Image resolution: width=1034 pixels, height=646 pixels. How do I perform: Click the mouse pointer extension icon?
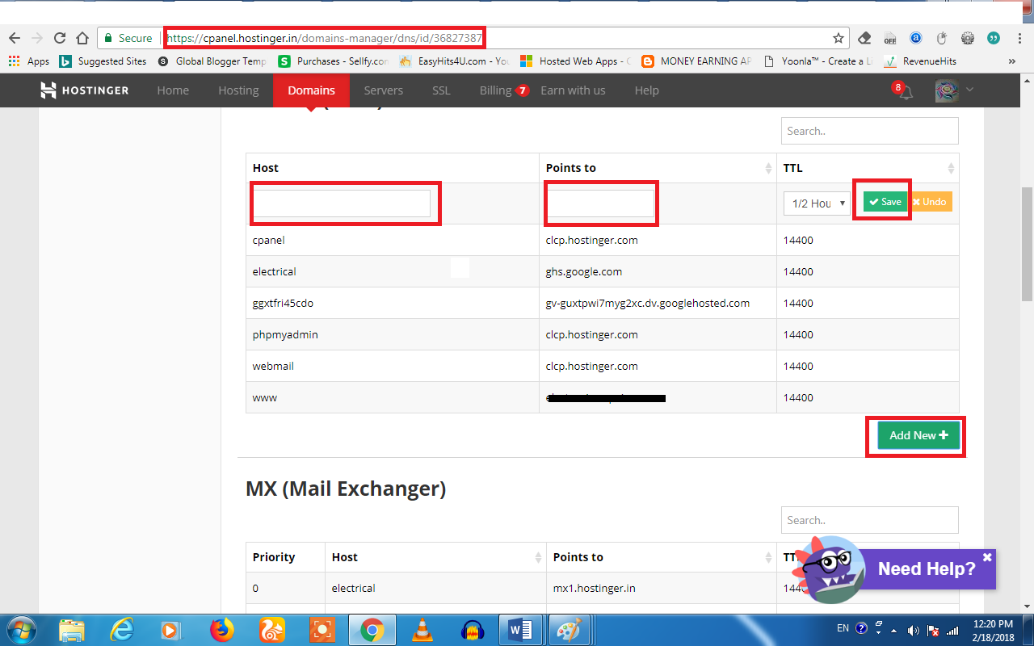[x=941, y=38]
